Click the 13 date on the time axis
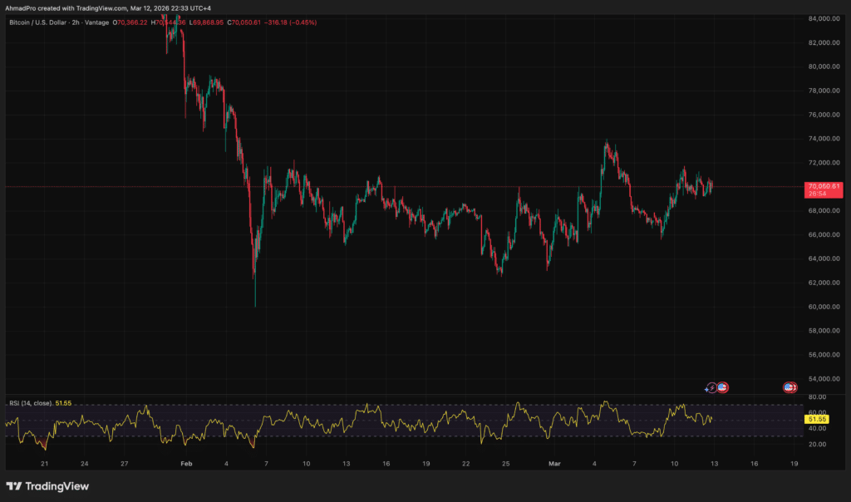This screenshot has width=851, height=502. (x=346, y=462)
